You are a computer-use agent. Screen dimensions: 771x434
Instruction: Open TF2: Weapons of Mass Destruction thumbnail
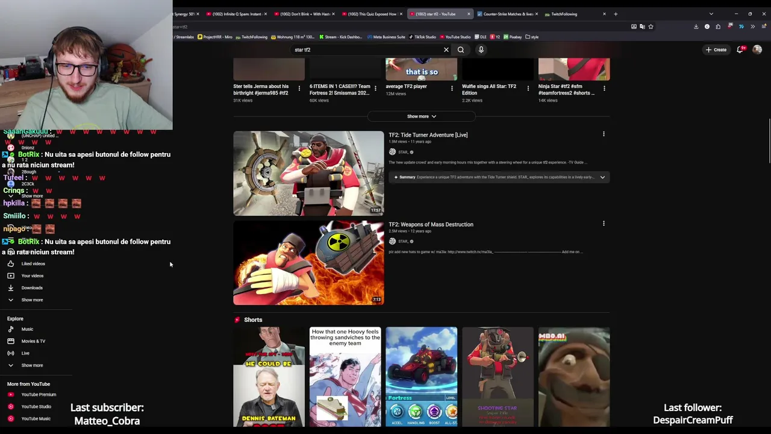[308, 263]
